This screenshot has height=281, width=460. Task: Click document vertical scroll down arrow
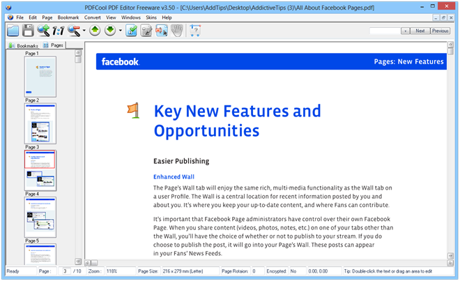[450, 256]
